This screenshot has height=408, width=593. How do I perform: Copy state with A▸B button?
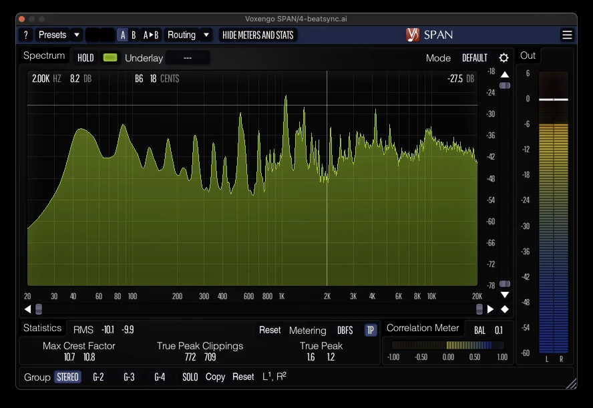click(x=150, y=35)
